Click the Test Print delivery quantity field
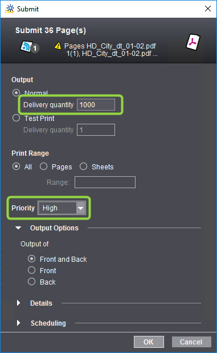The width and height of the screenshot is (217, 353). 96,129
